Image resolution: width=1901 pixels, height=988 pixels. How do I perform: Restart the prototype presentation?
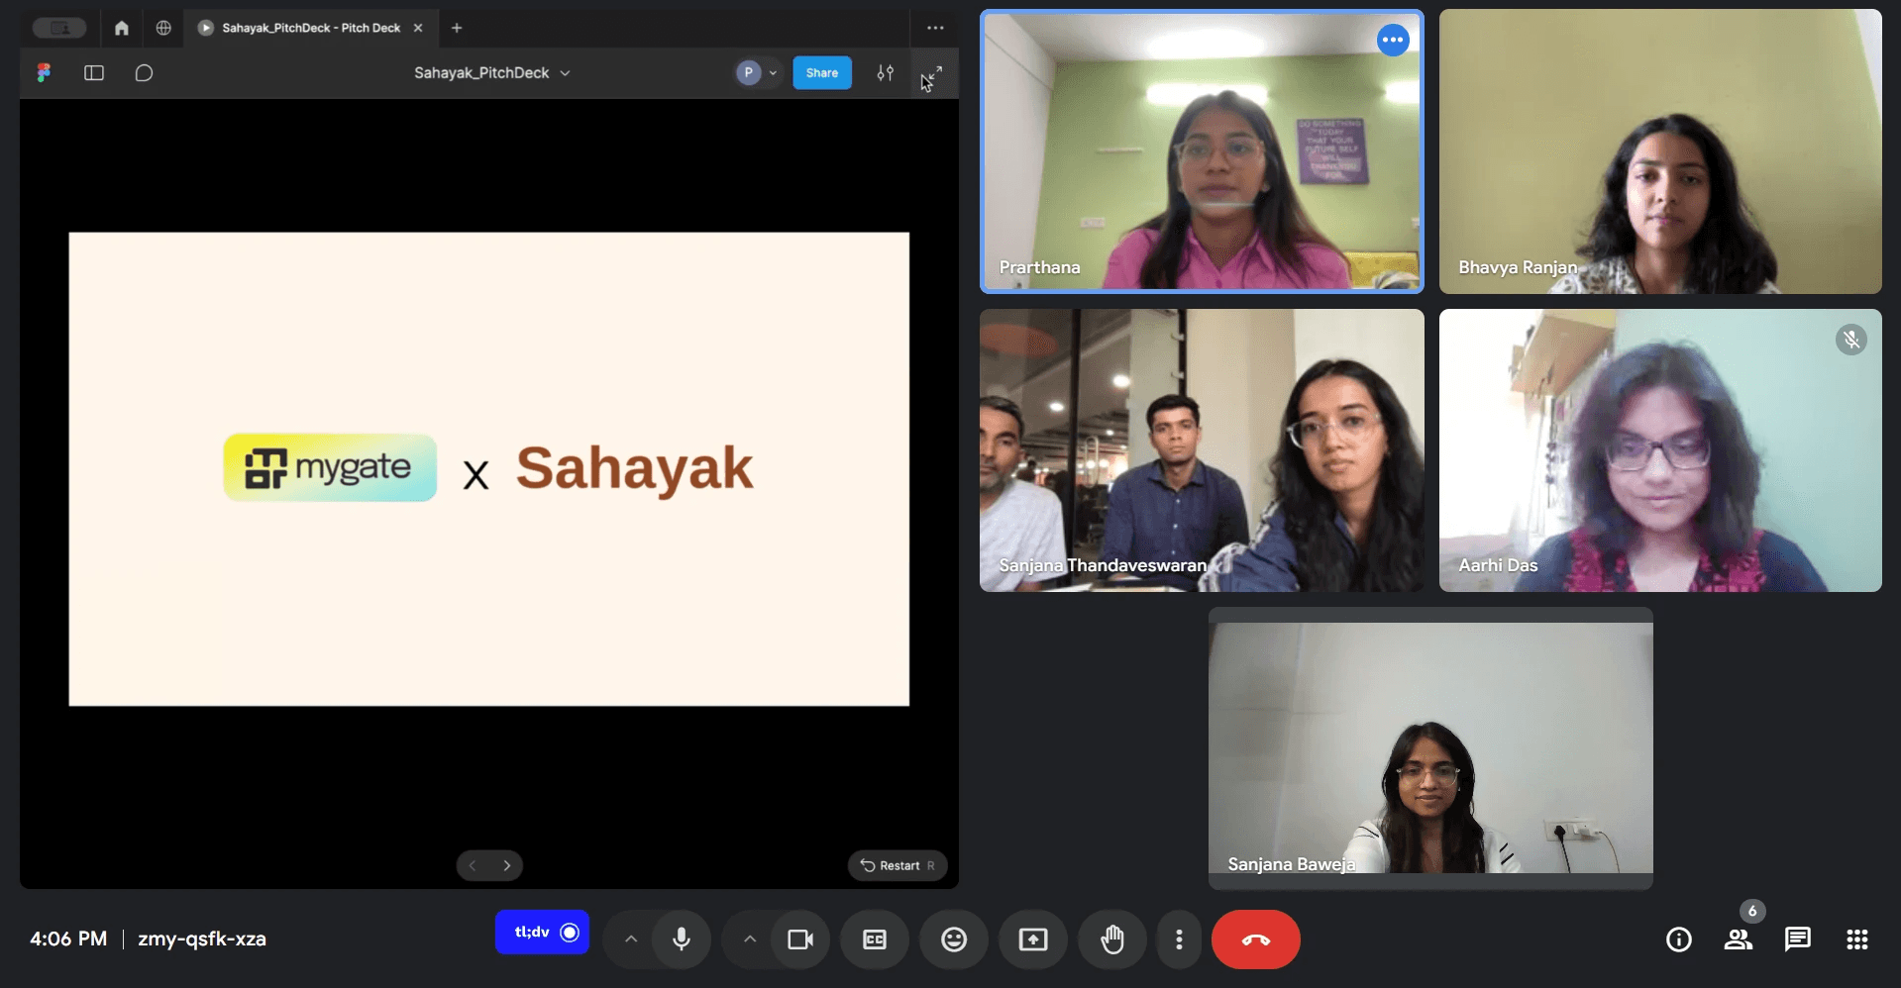point(898,865)
